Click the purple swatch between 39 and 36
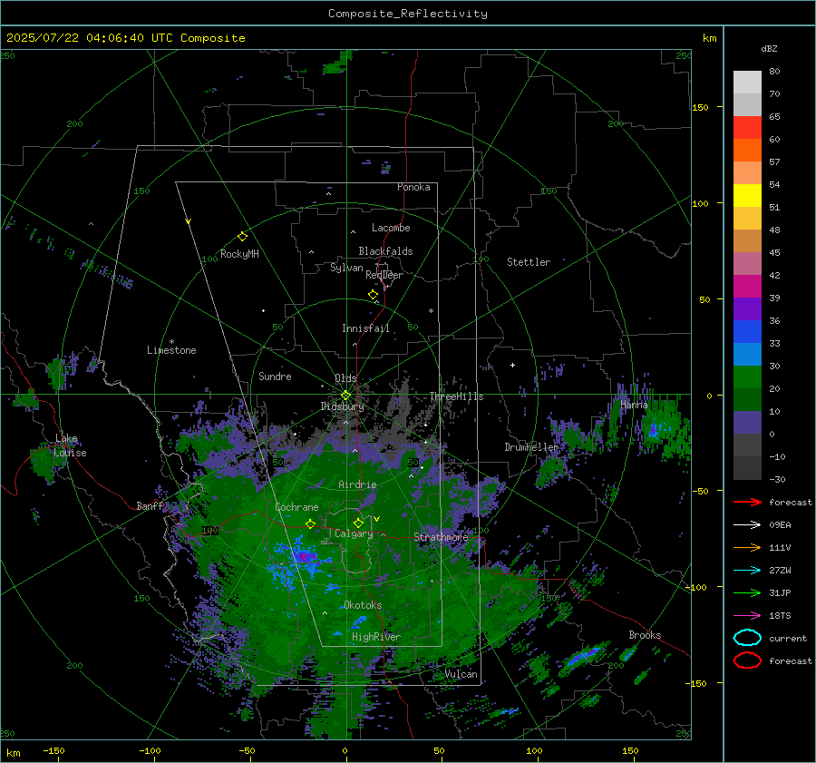 coord(747,309)
